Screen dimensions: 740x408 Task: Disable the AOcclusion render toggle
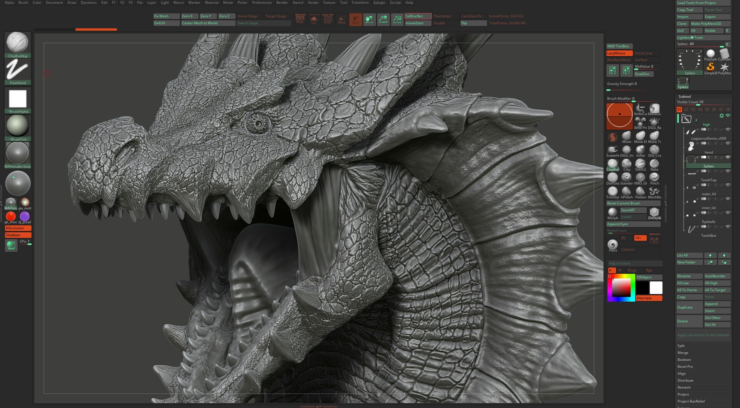[x=18, y=228]
